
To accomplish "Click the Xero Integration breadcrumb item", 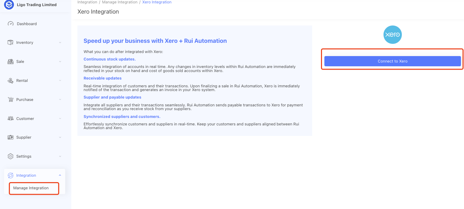I will 157,2.
